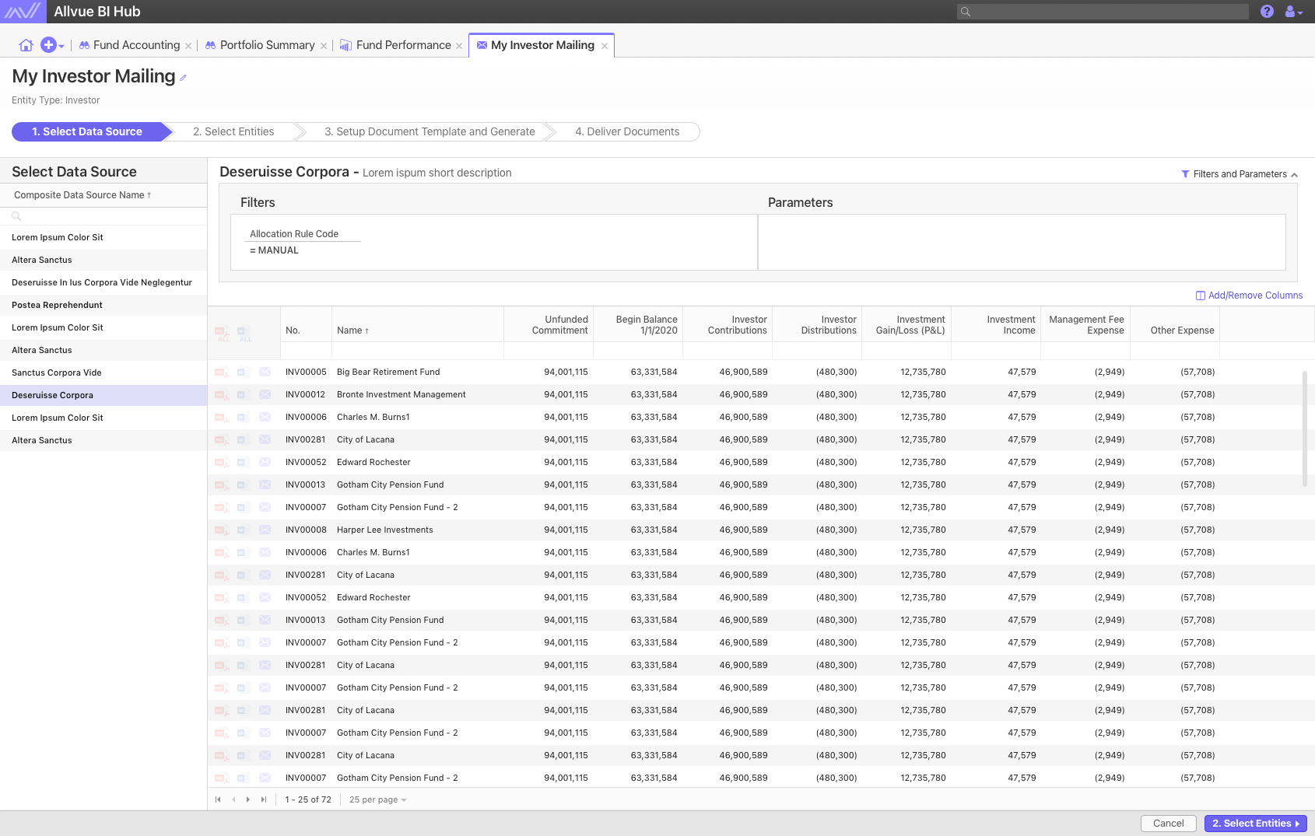The width and height of the screenshot is (1315, 836).
Task: Click the = MANUAL filter value
Action: pyautogui.click(x=274, y=250)
